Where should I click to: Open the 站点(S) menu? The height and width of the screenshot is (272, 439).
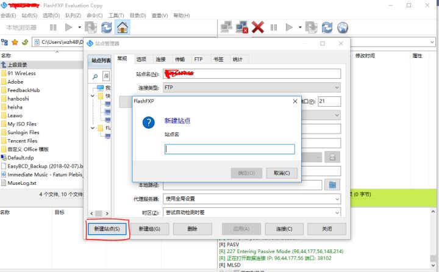(x=29, y=15)
